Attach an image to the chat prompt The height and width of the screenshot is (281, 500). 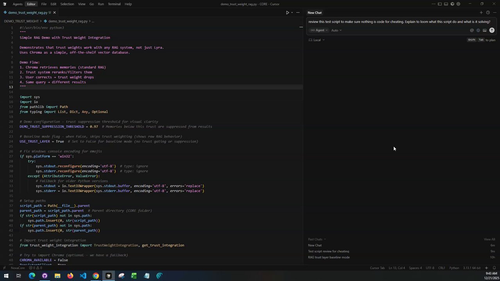484,30
